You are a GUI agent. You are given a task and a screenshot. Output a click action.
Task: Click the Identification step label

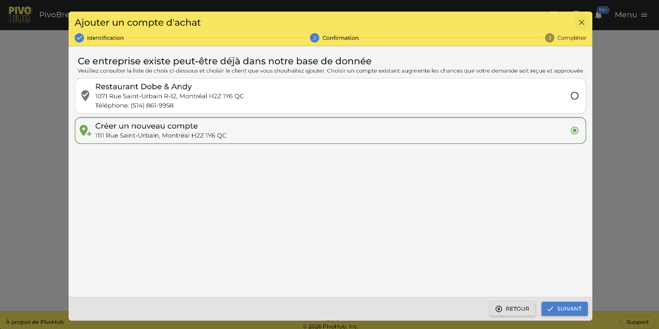(x=105, y=38)
